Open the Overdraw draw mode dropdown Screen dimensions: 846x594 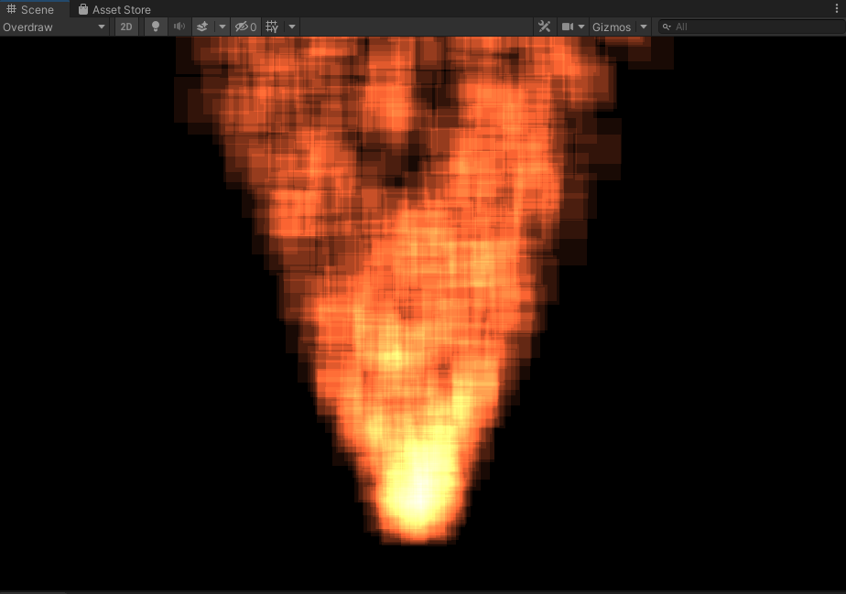pyautogui.click(x=54, y=27)
